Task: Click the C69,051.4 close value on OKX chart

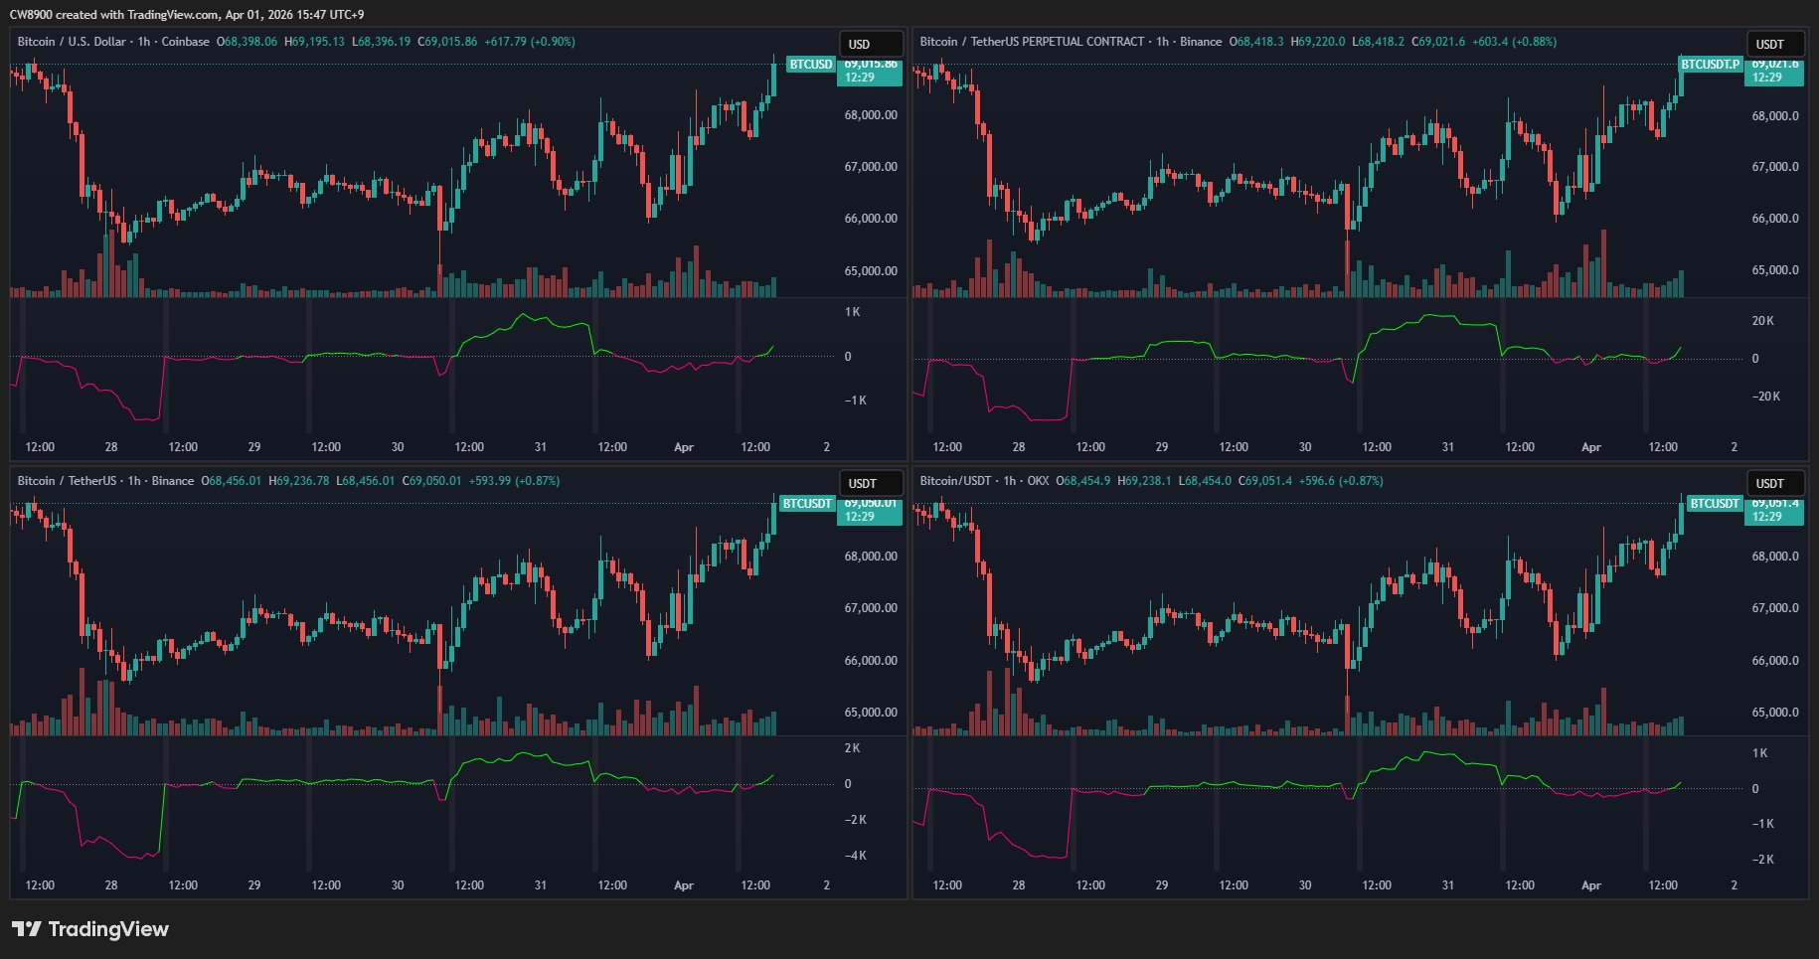Action: (x=1265, y=481)
